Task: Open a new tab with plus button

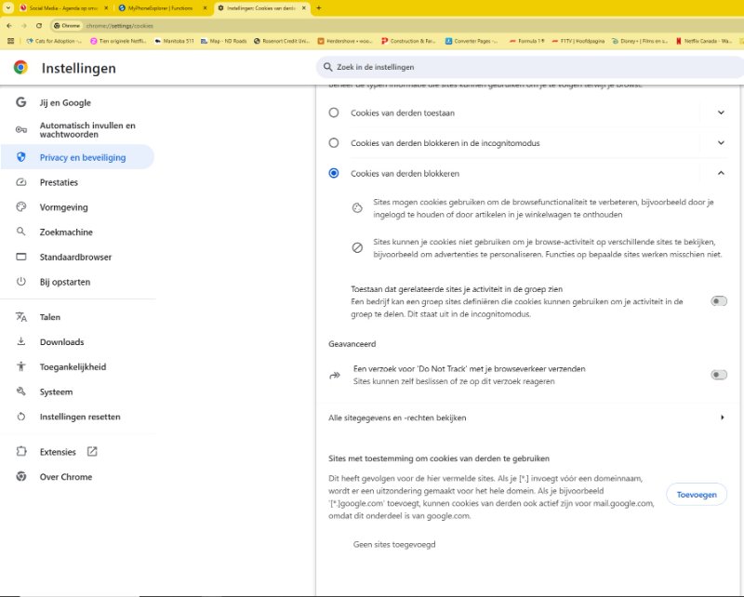Action: click(x=319, y=8)
